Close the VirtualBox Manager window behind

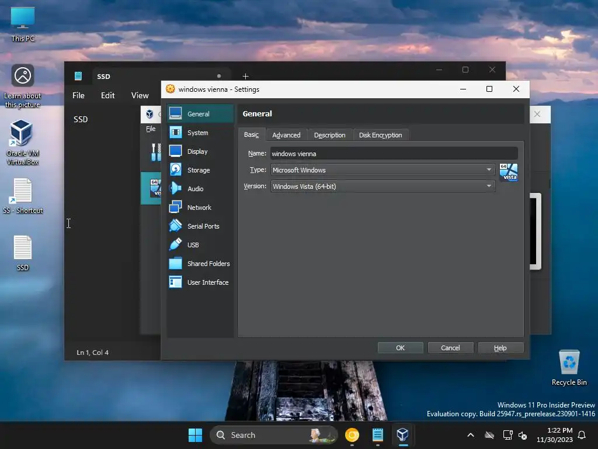[x=537, y=114]
